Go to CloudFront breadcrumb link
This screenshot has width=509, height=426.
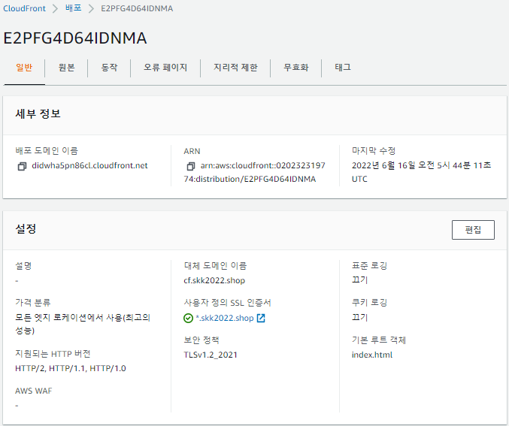click(x=24, y=8)
